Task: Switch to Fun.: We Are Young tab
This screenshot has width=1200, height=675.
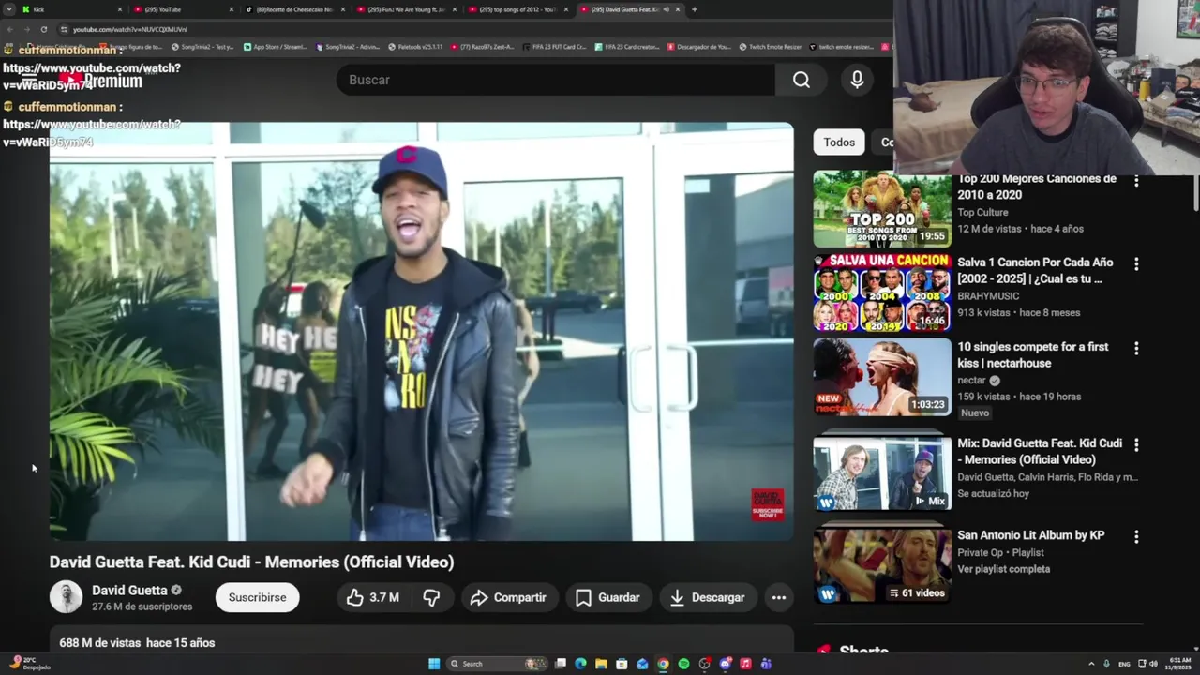Action: point(405,9)
